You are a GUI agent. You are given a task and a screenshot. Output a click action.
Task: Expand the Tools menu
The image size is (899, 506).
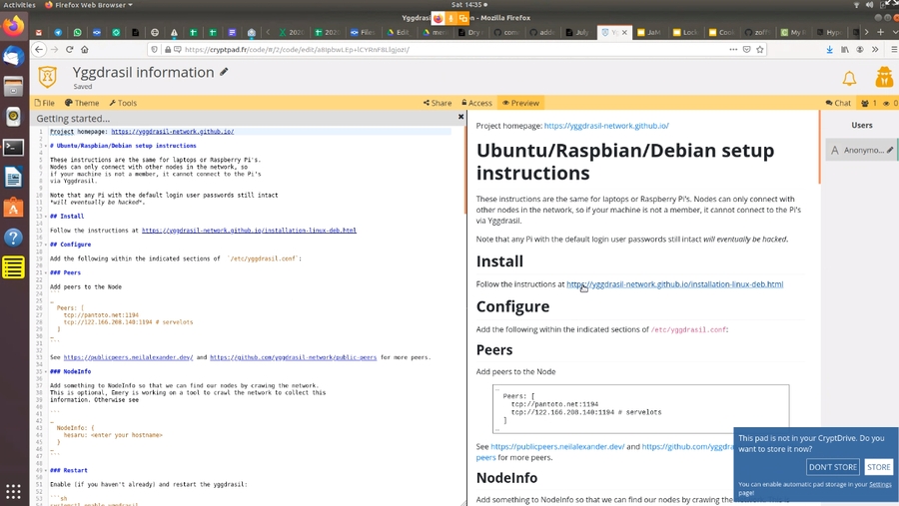click(123, 103)
